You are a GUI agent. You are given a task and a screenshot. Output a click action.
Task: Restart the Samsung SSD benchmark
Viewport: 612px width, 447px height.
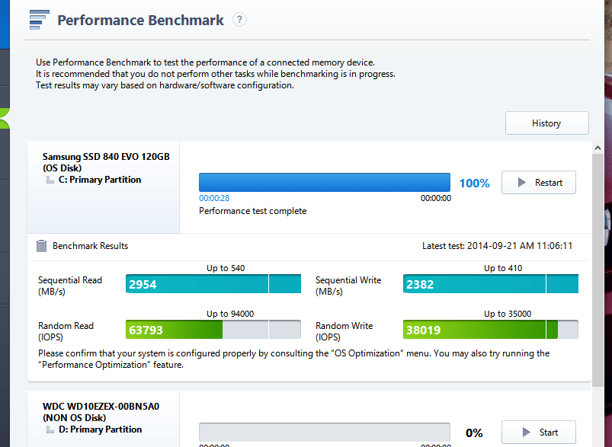tap(539, 183)
